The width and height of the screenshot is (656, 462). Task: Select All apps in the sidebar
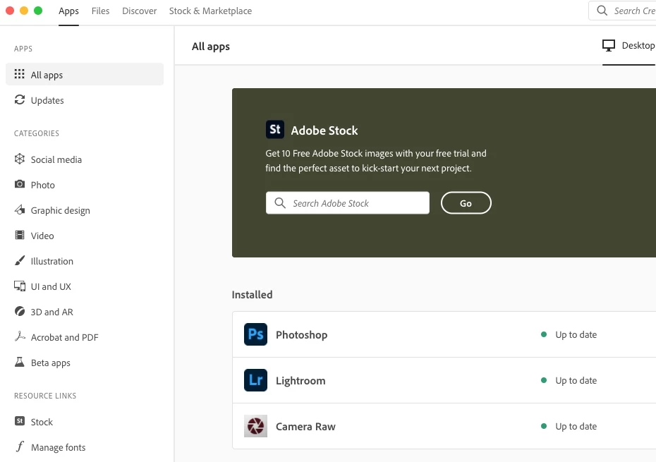click(85, 74)
